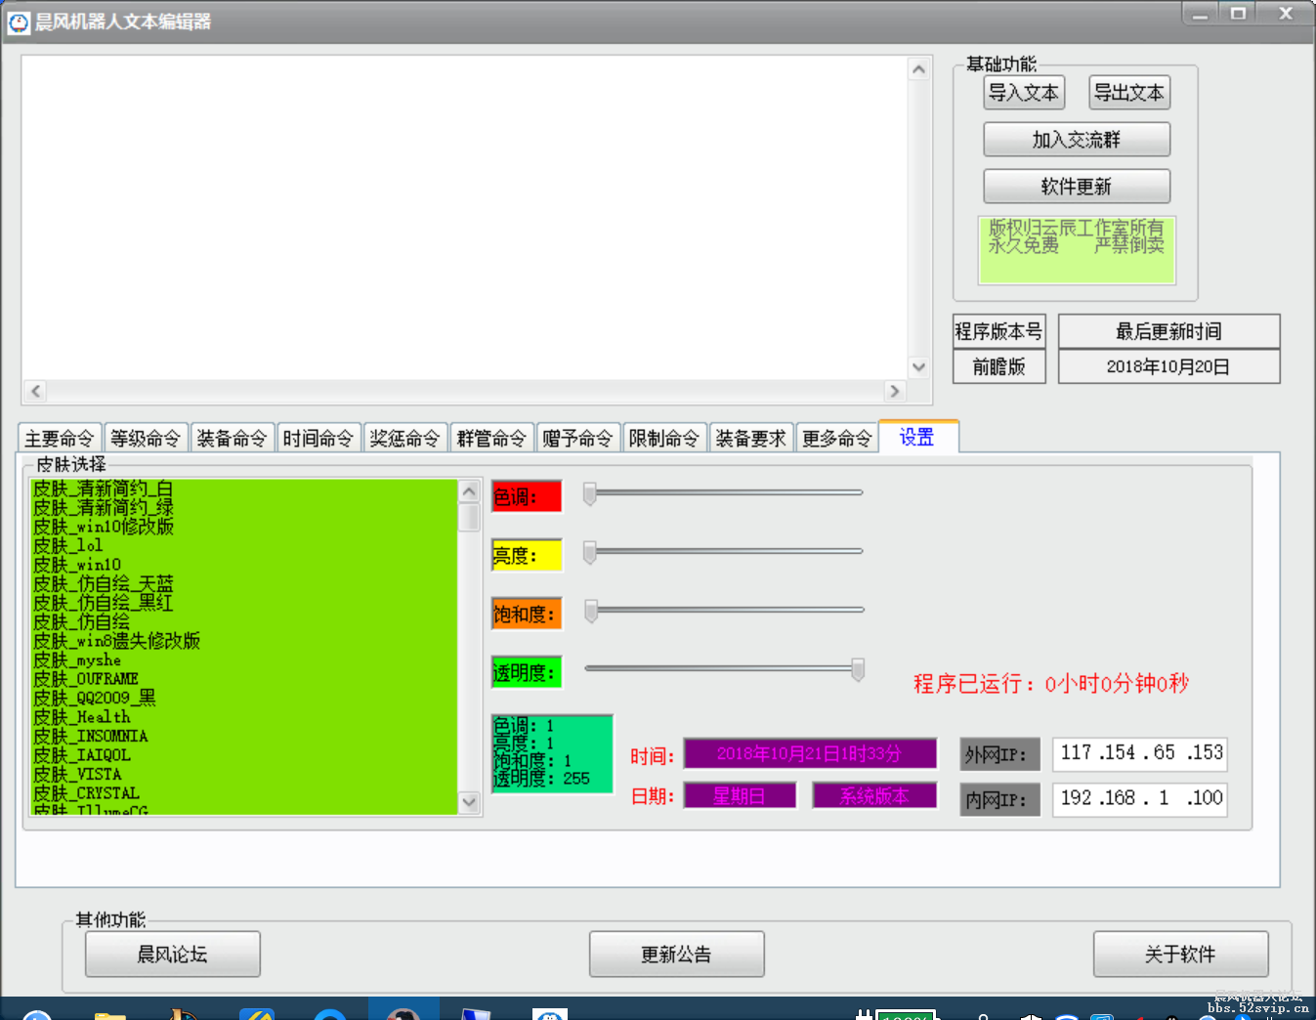Open 晨风论坛 from the bottom panel
This screenshot has height=1020, width=1316.
pos(172,954)
